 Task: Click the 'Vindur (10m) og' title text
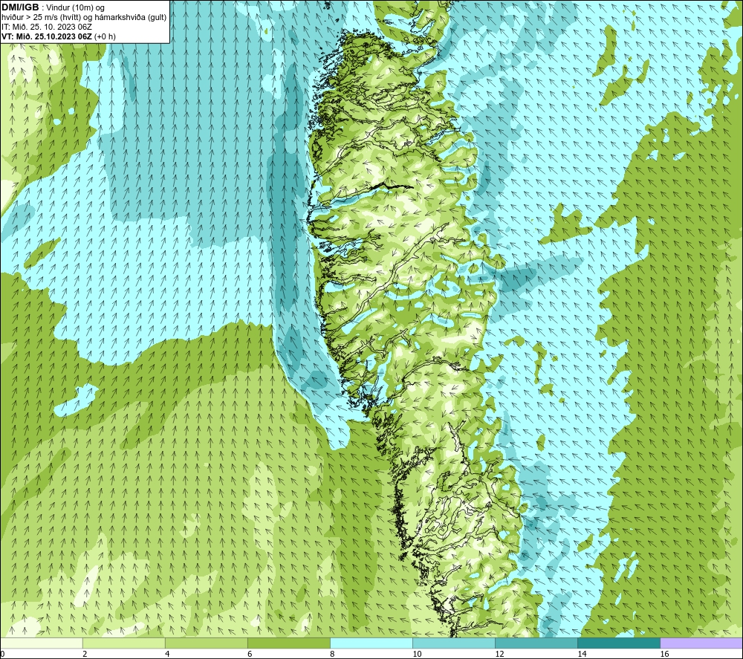pyautogui.click(x=75, y=8)
